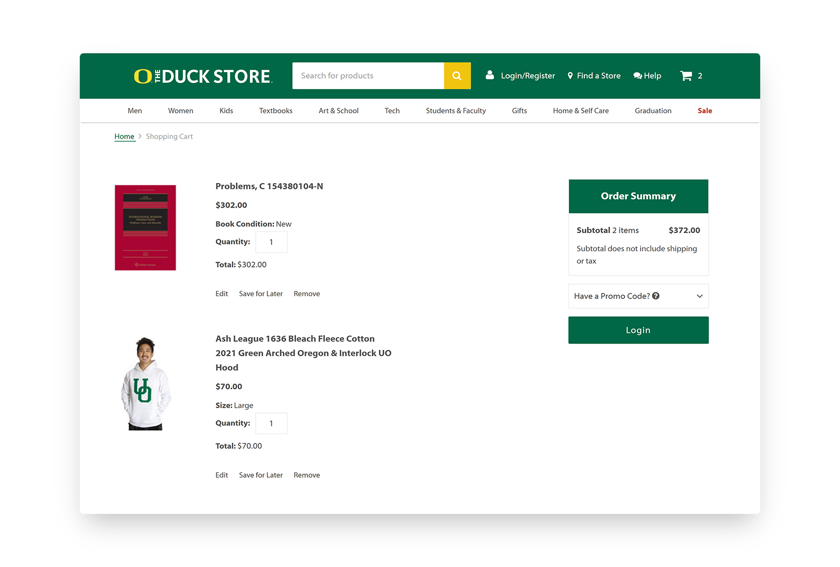Open the Sale menu item

704,111
